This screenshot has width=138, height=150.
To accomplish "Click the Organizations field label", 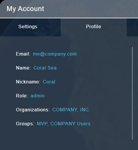I will [33, 110].
